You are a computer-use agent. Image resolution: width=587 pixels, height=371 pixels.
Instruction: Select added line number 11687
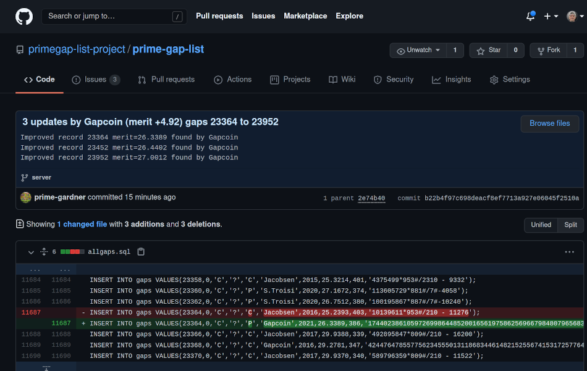coord(61,323)
